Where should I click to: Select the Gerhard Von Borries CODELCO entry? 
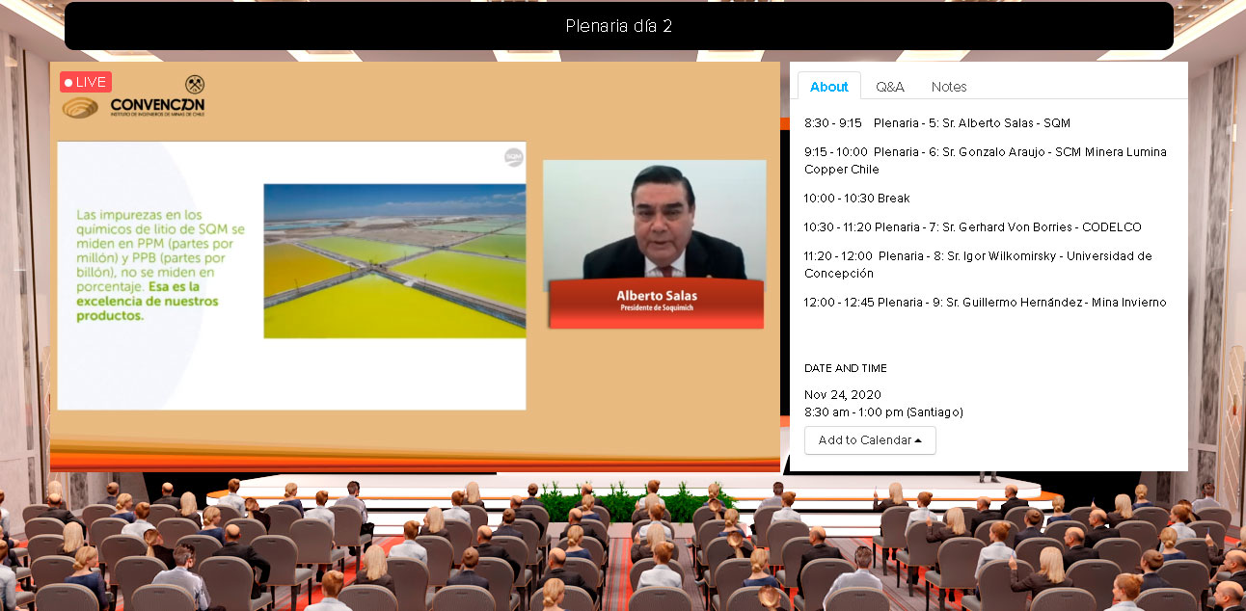pos(972,227)
